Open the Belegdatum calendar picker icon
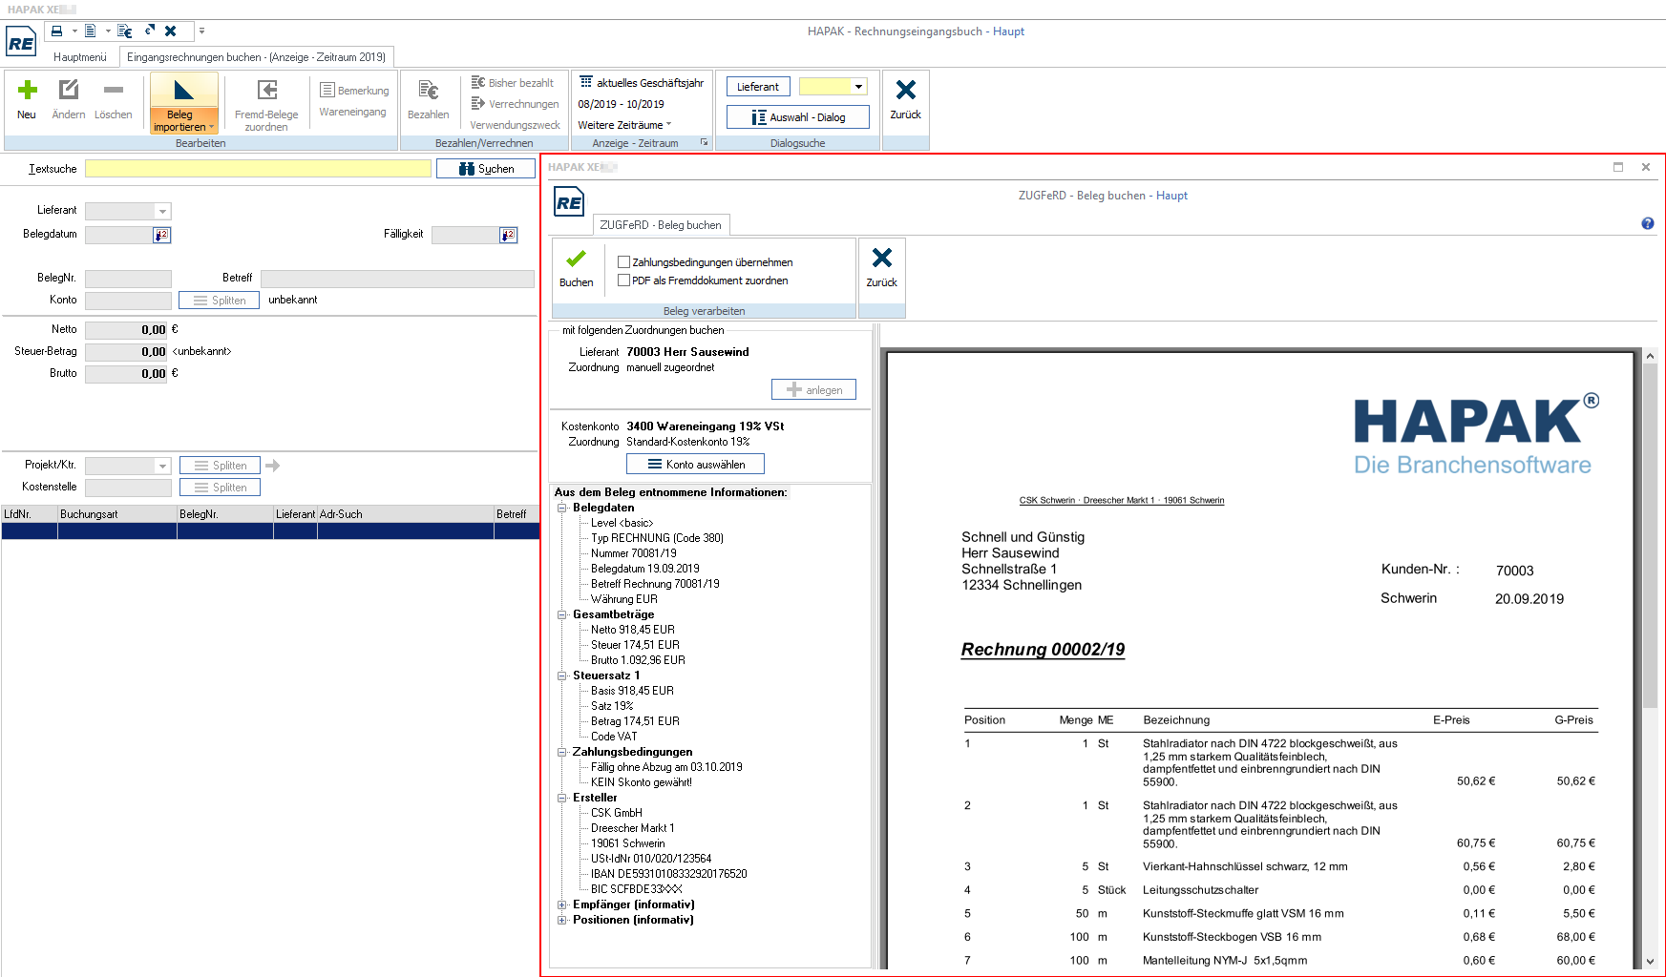The height and width of the screenshot is (977, 1666). pyautogui.click(x=161, y=235)
